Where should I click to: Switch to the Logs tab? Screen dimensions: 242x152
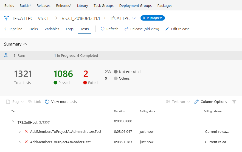point(70,29)
